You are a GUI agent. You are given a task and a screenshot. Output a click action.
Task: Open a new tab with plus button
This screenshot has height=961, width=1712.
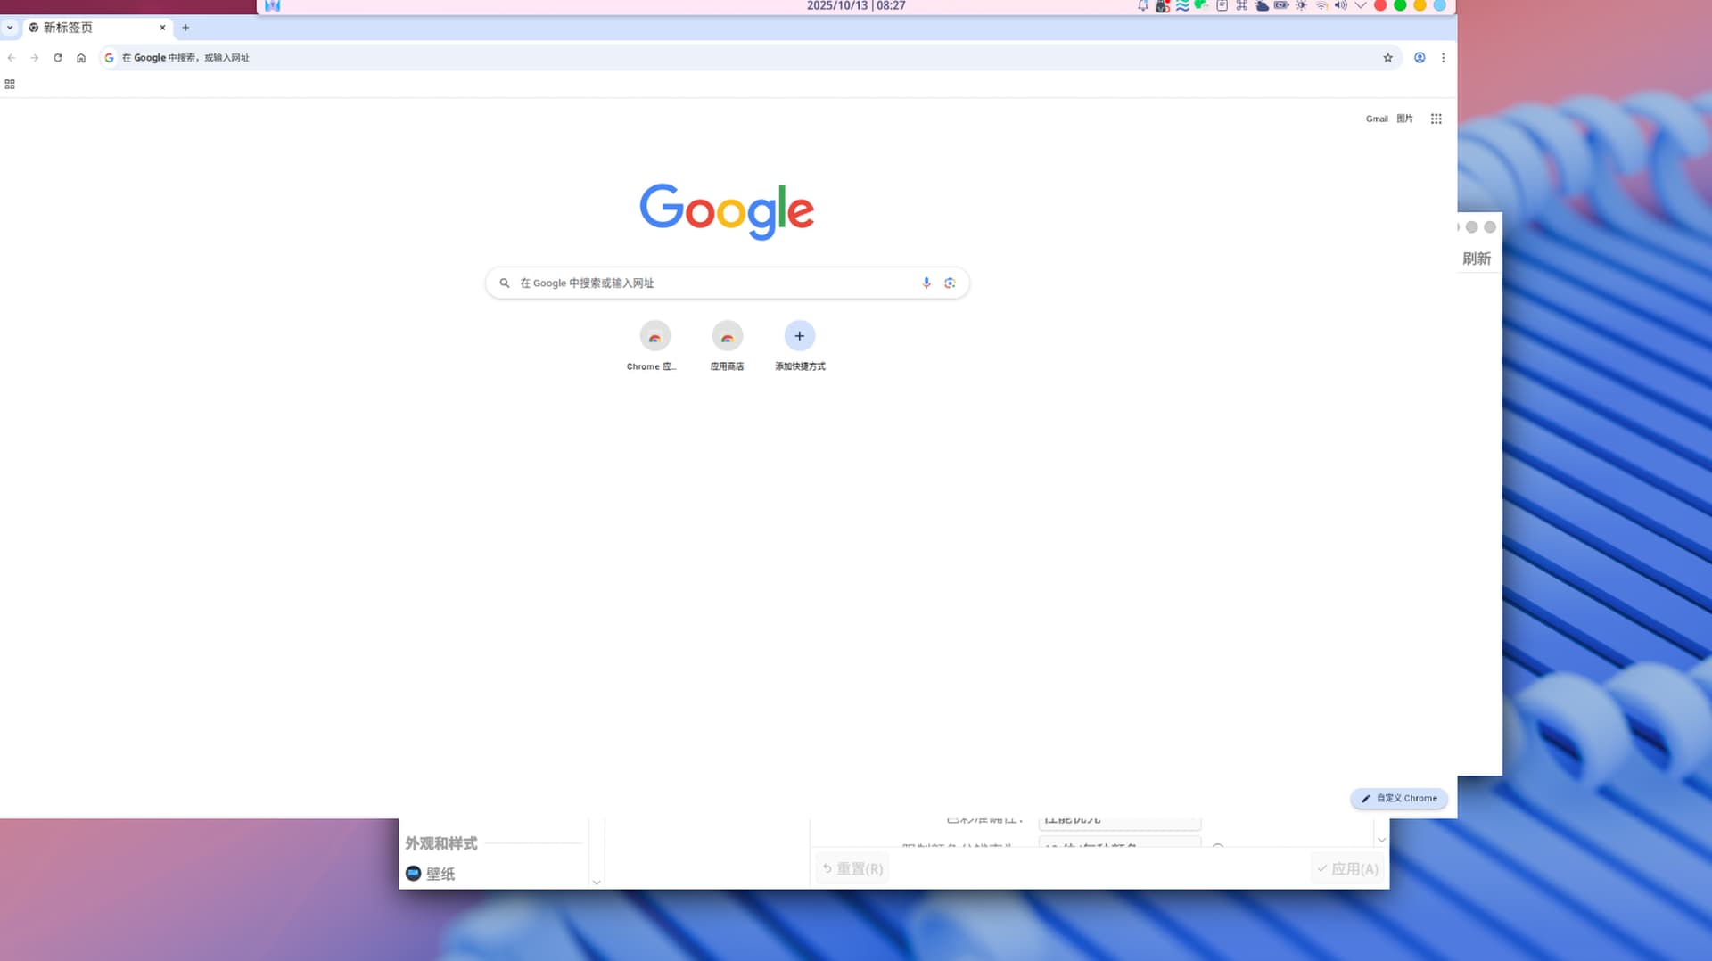185,28
